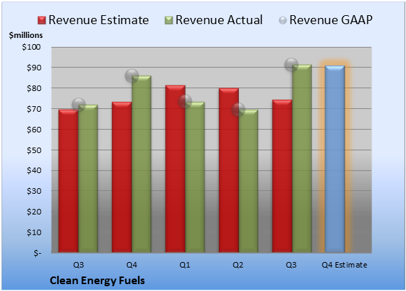Click the 'Q4' x-axis label
The image size is (406, 291).
pos(131,265)
